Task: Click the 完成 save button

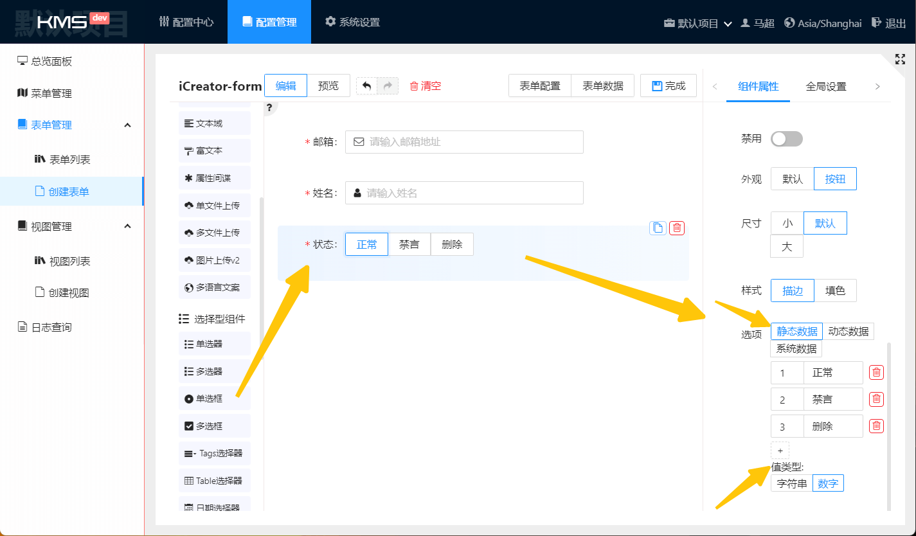Action: pos(669,86)
